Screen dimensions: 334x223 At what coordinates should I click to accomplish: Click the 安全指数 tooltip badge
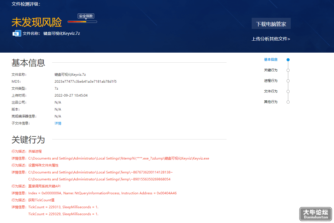86,16
